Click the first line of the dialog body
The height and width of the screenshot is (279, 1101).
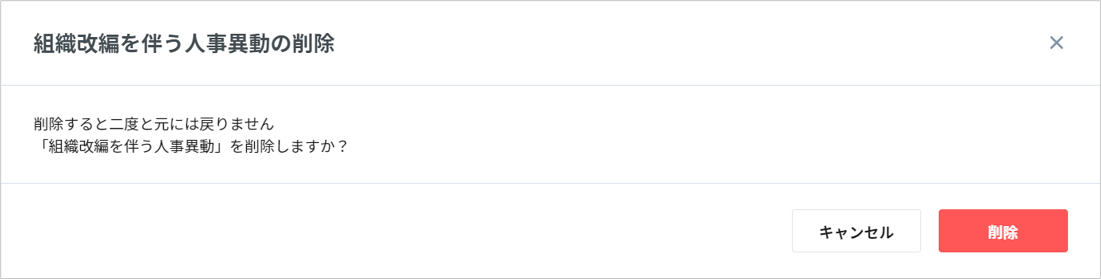[x=154, y=124]
